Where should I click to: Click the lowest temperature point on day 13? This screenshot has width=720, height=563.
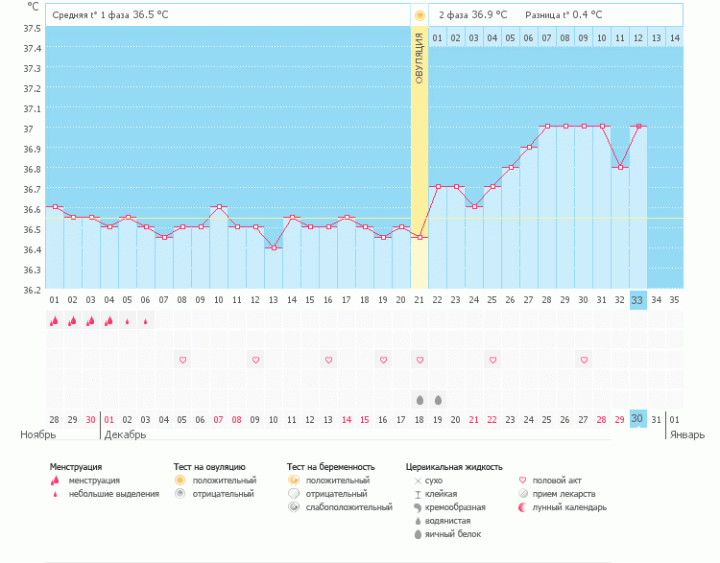pyautogui.click(x=274, y=247)
